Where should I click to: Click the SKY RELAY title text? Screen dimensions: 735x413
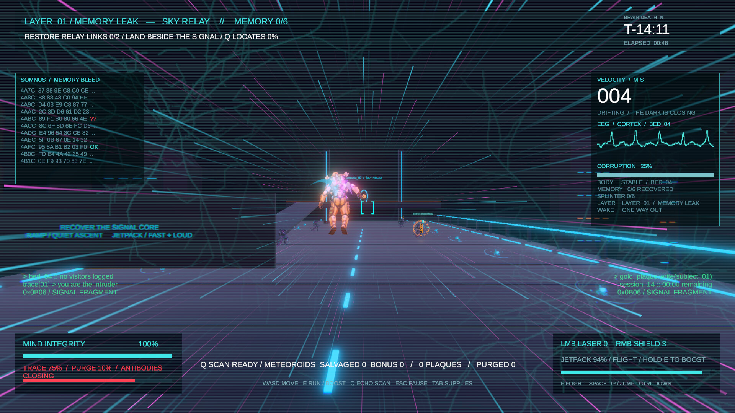pyautogui.click(x=186, y=22)
